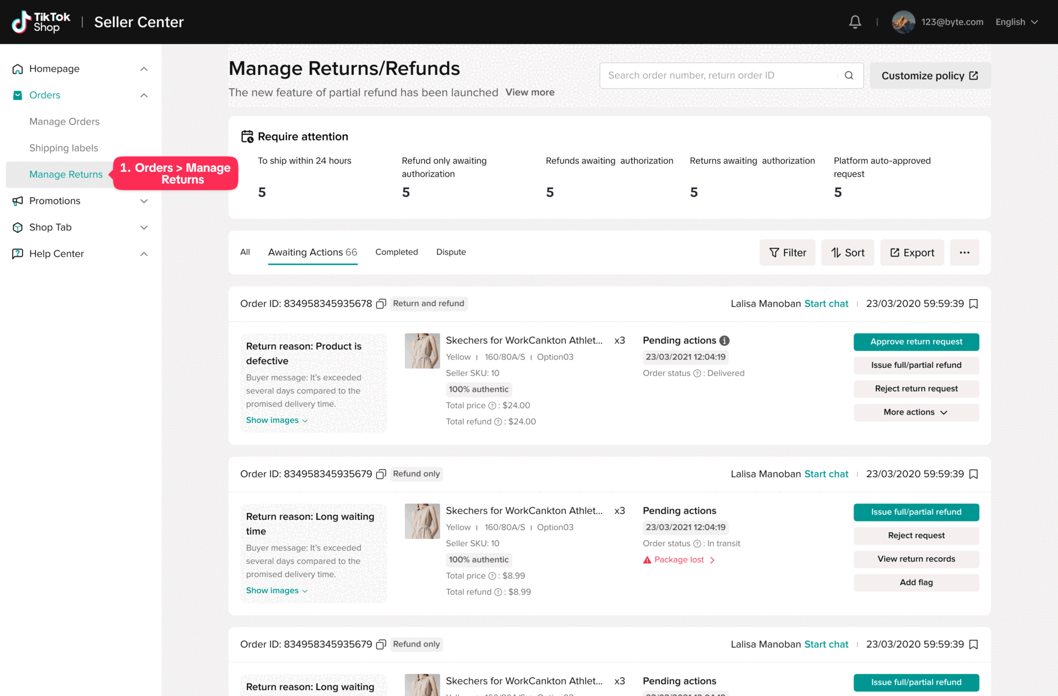Viewport: 1058px width, 696px height.
Task: Click the search magnifier icon
Action: (x=849, y=75)
